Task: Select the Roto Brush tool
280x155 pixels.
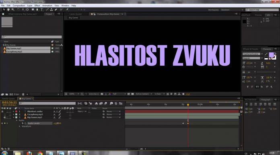Action: [x=62, y=10]
